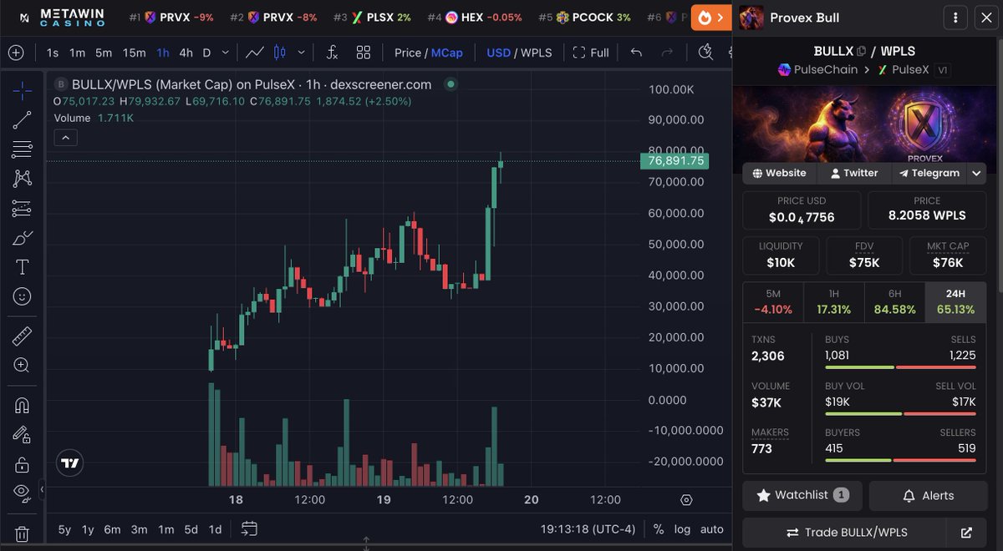Select the 1s timeframe
Screen dimensions: 1003x551
53,53
